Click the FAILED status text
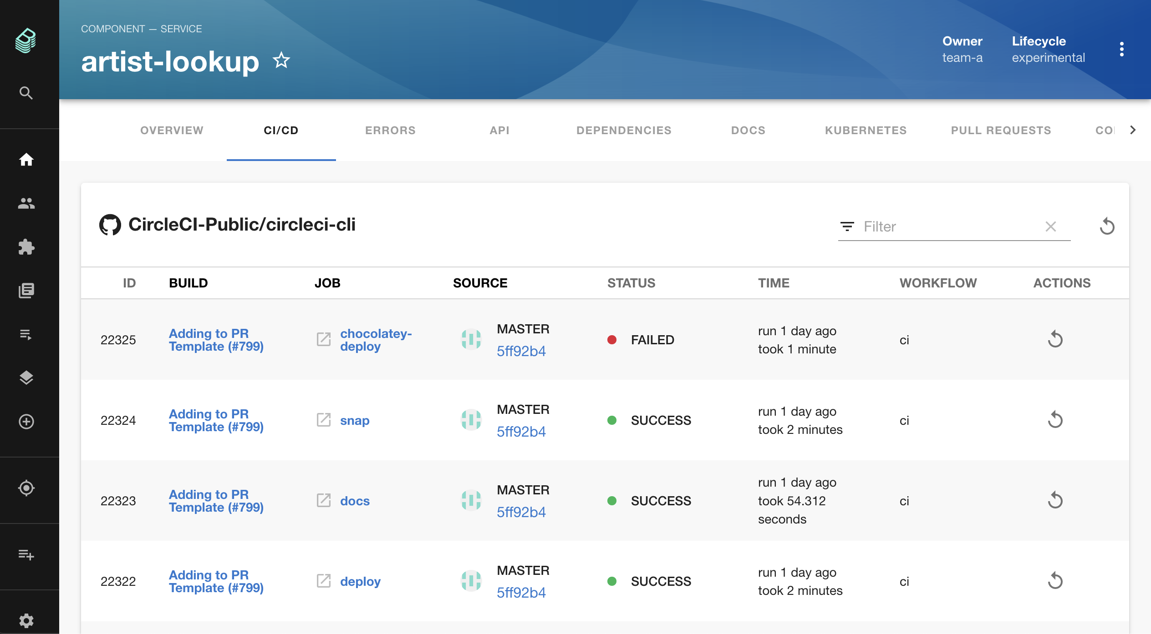Image resolution: width=1151 pixels, height=634 pixels. (x=652, y=340)
